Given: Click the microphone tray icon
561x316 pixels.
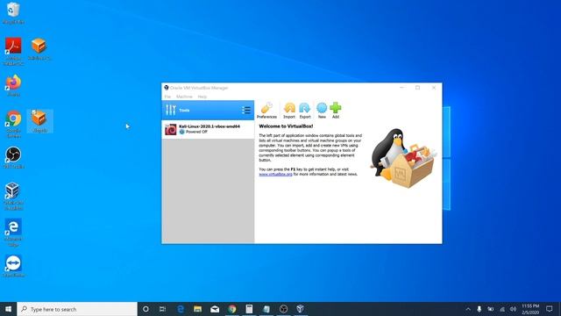Looking at the screenshot, I should (479, 309).
